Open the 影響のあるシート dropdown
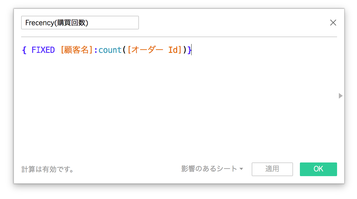357x199 pixels. click(x=209, y=169)
